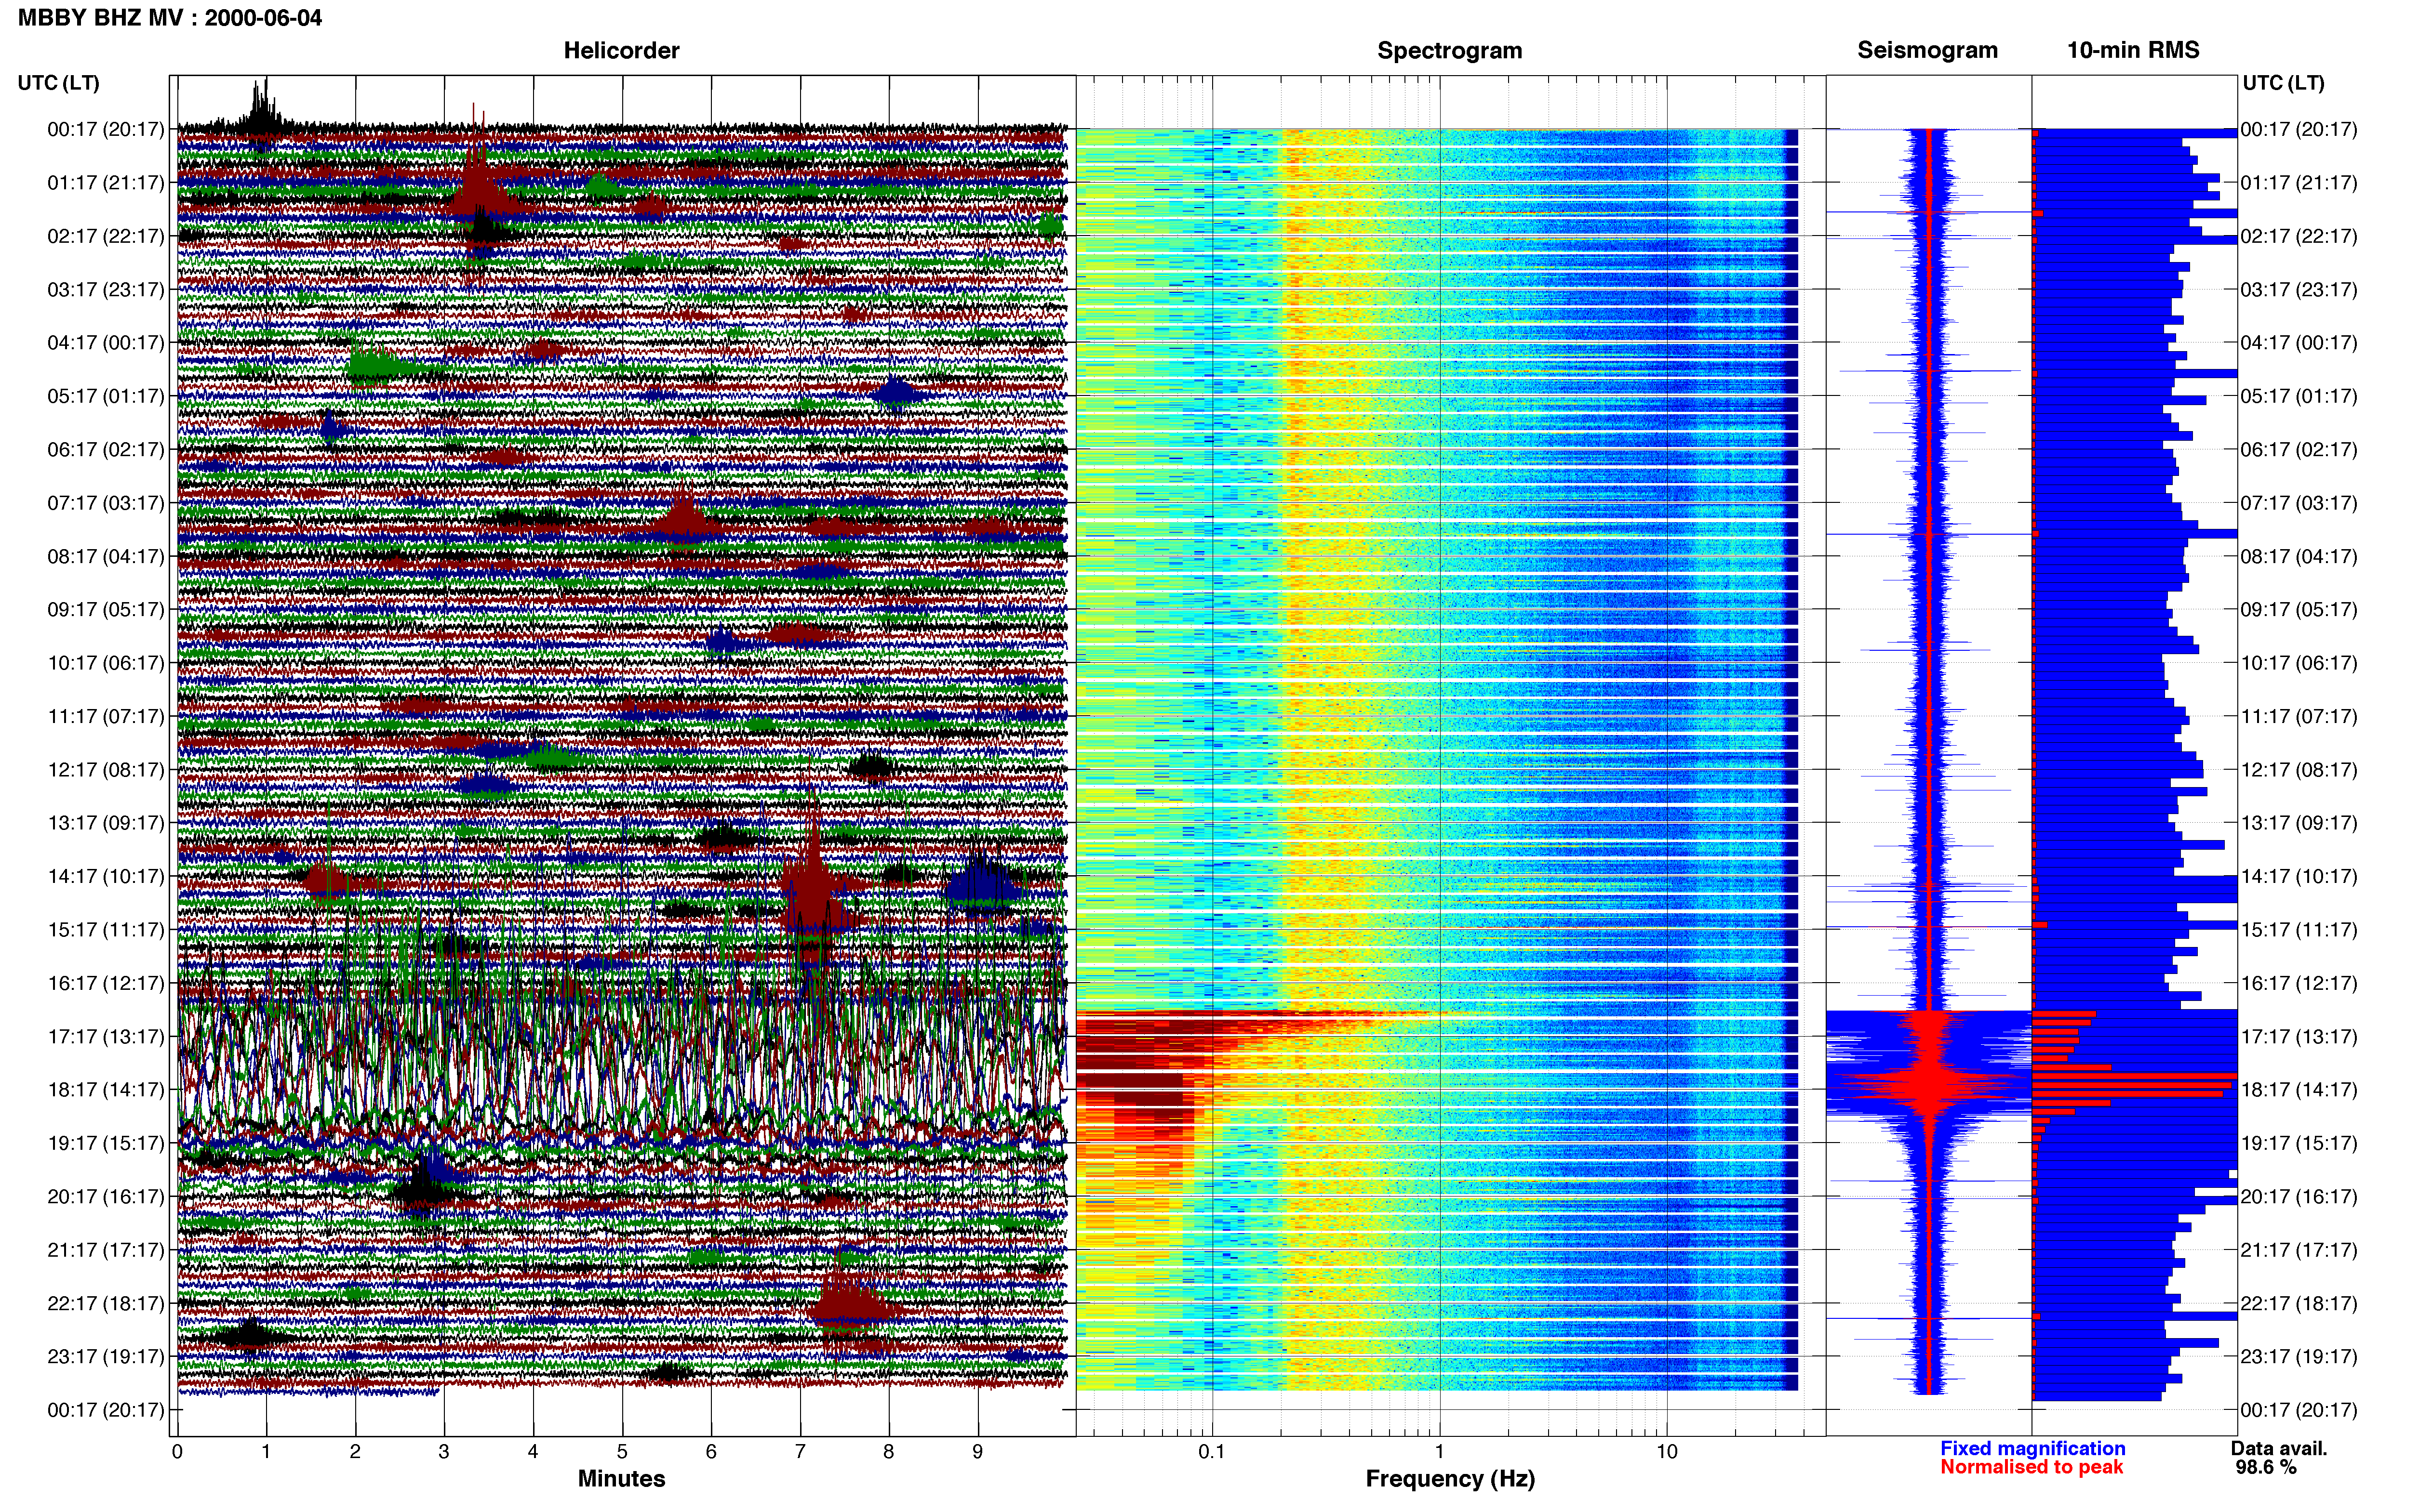The image size is (2419, 1512).
Task: Click '05:17 (01:17)' label beside the Helicorder
Action: [106, 396]
